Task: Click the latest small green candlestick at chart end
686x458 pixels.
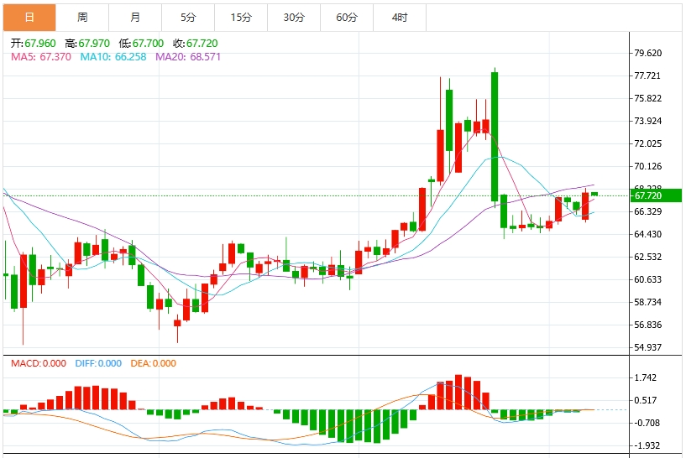Action: 594,194
